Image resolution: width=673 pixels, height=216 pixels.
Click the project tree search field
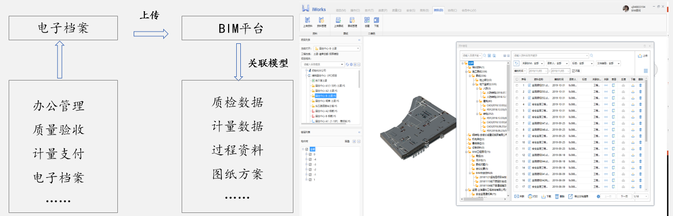click(323, 65)
